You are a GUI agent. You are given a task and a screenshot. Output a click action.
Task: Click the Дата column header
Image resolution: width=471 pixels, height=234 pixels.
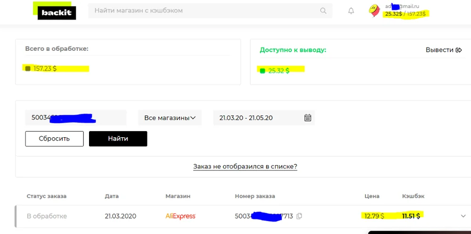click(112, 196)
